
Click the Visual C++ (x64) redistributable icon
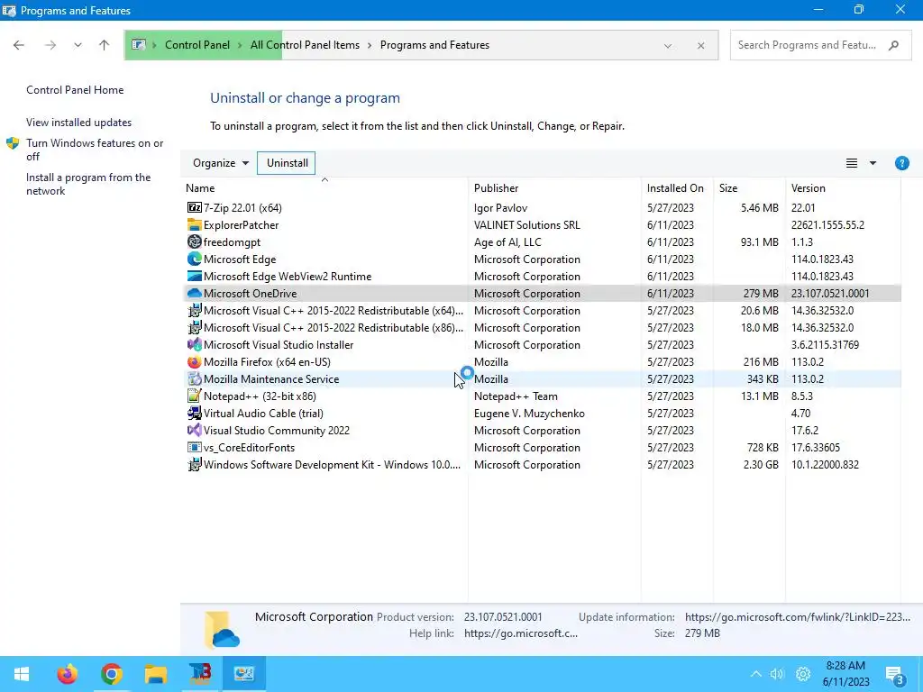[195, 310]
